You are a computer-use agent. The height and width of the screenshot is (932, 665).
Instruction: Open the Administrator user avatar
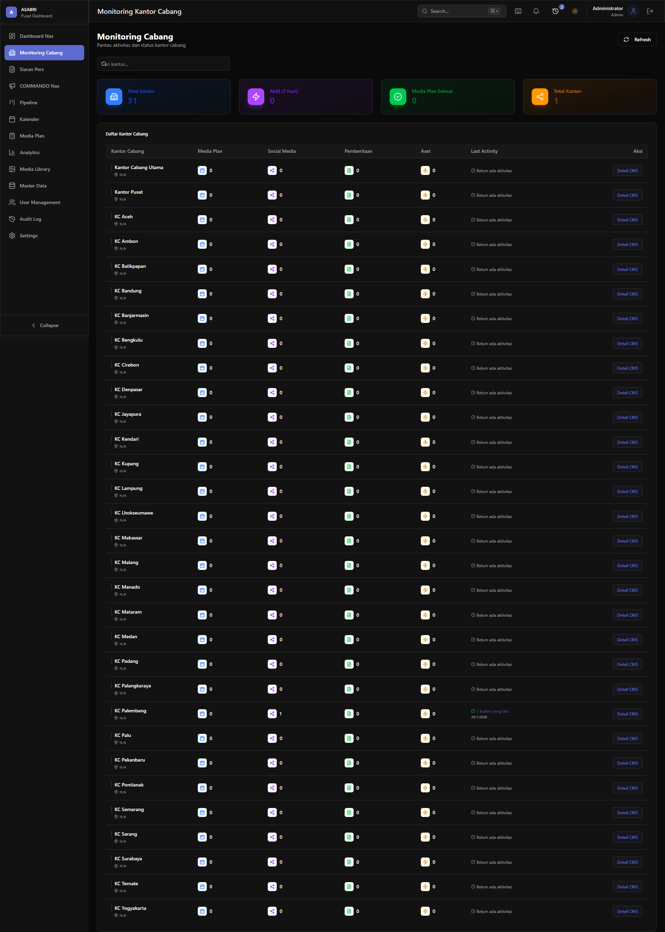click(633, 11)
